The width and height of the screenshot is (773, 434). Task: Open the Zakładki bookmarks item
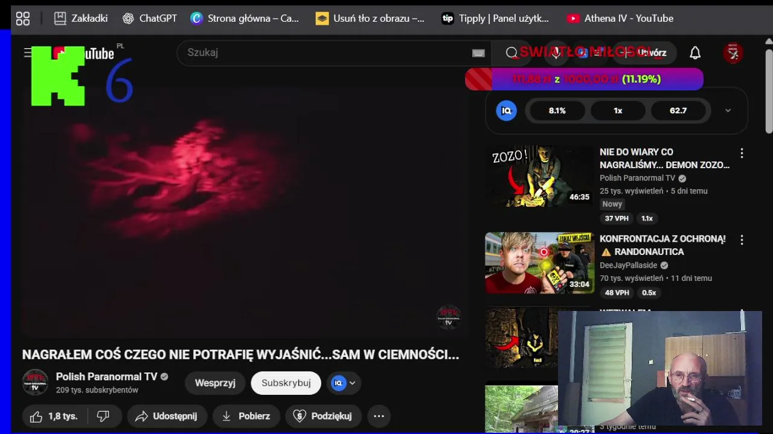(80, 19)
